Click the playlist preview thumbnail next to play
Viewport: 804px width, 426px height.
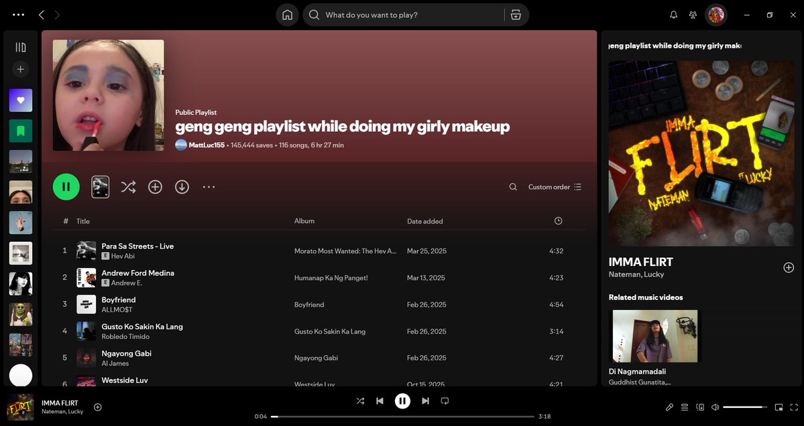(x=101, y=187)
